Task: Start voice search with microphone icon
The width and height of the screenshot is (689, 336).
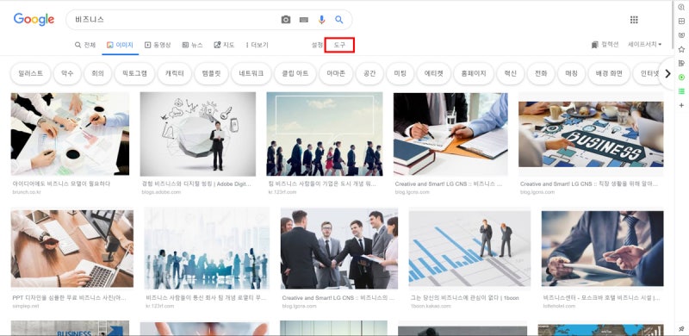Action: click(321, 20)
